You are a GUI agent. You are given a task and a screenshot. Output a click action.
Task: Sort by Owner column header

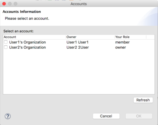(x=90, y=37)
